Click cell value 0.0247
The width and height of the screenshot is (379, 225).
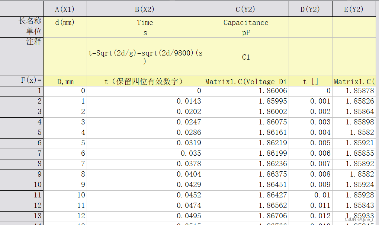(145, 123)
